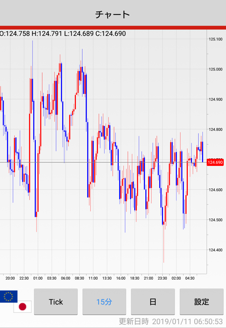Viewport: 226px width, 328px height.
Task: Select the 15分 timeframe
Action: click(104, 302)
